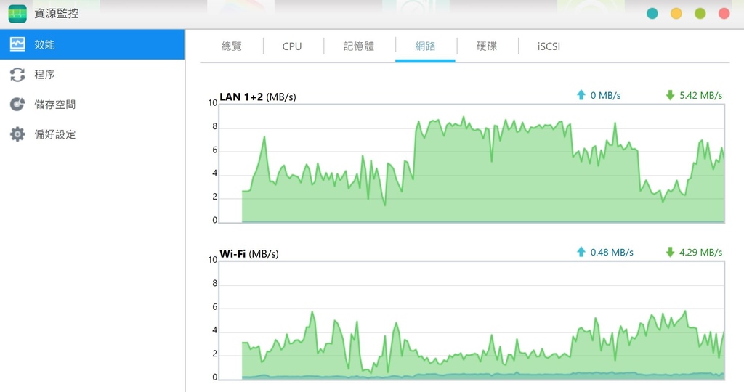Image resolution: width=744 pixels, height=392 pixels.
Task: Click LAN 1+2 upload arrow icon
Action: click(581, 95)
